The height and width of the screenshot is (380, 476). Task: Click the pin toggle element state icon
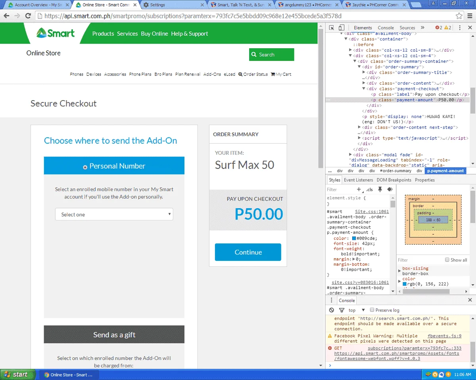click(x=380, y=190)
